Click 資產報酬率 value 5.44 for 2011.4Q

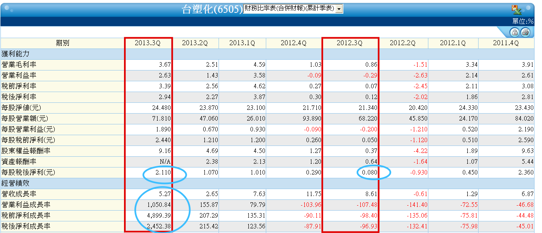click(x=527, y=162)
